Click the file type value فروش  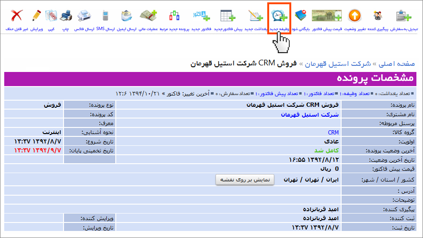click(x=52, y=105)
